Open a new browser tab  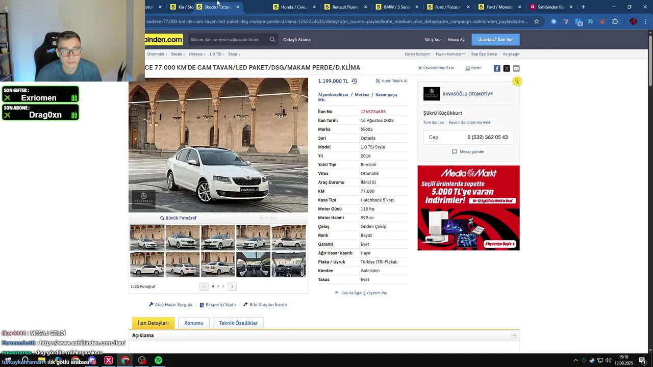pyautogui.click(x=583, y=7)
